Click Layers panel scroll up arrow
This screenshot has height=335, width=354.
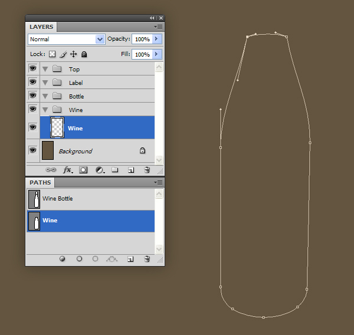click(159, 67)
